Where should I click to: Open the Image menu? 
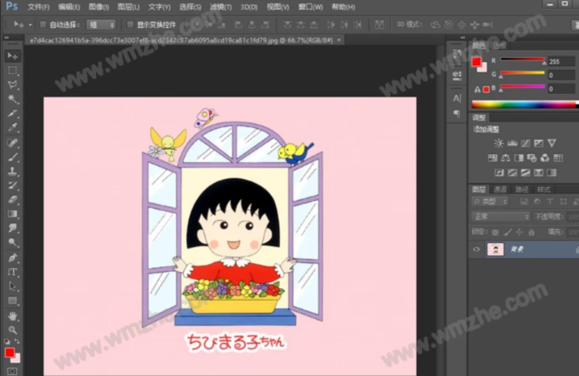coord(99,7)
